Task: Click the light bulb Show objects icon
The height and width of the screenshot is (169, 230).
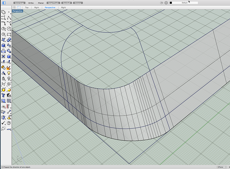Action: [x=9, y=73]
